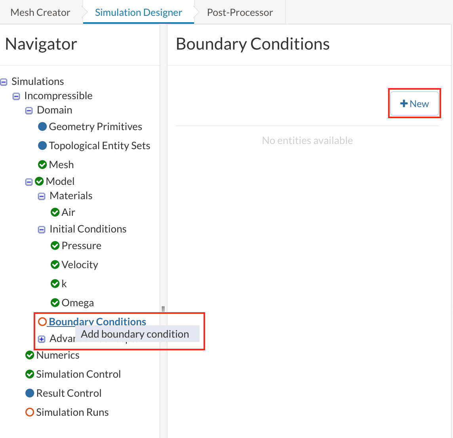Screen dimensions: 453x438
Task: Collapse the Domain tree node
Action: click(x=29, y=111)
